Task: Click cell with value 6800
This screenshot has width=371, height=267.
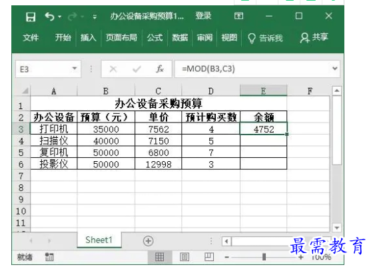Action: (158, 152)
